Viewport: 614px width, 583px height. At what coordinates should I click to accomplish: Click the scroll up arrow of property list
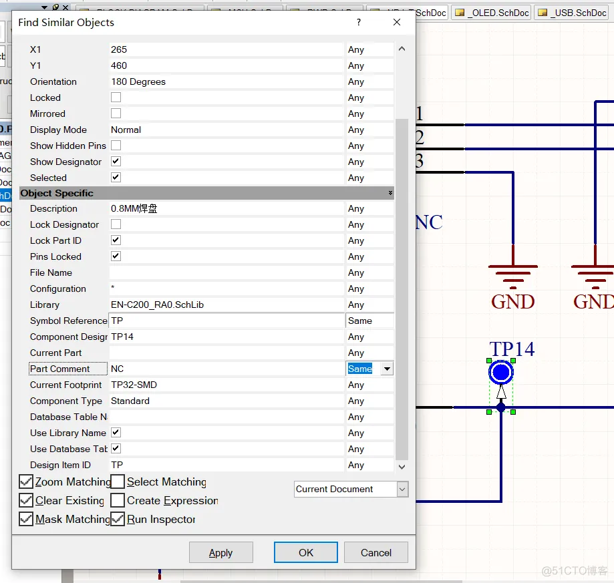pos(402,49)
